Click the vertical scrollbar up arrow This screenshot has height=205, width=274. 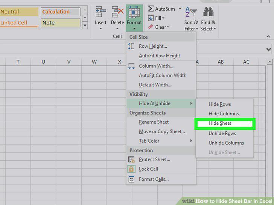tap(269, 62)
